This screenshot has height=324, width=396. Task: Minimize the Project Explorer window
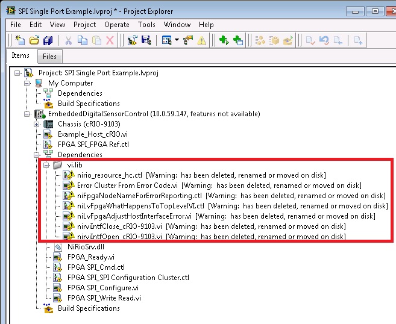[355, 11]
